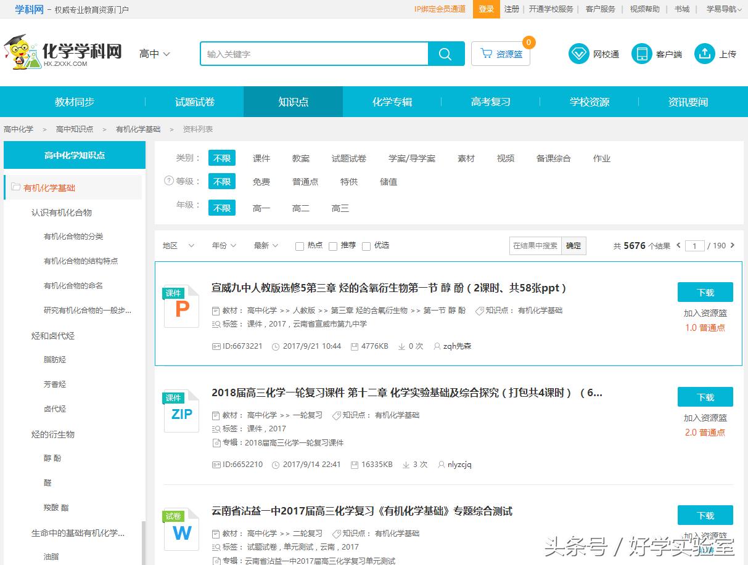Open the 年份 year dropdown
The width and height of the screenshot is (748, 565).
coord(223,245)
